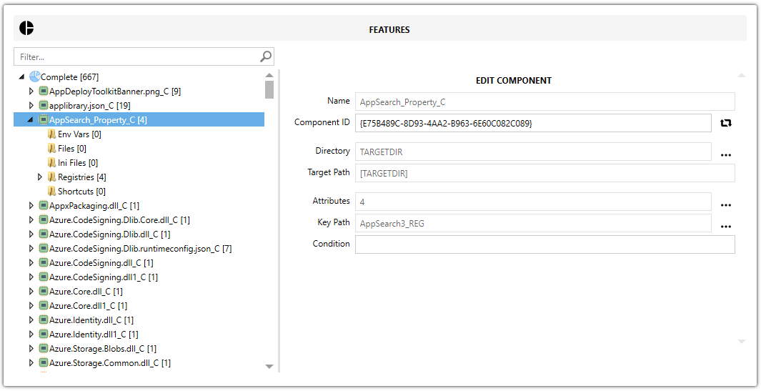761x391 pixels.
Task: Click the tree scrollbar thumb
Action: 269,89
